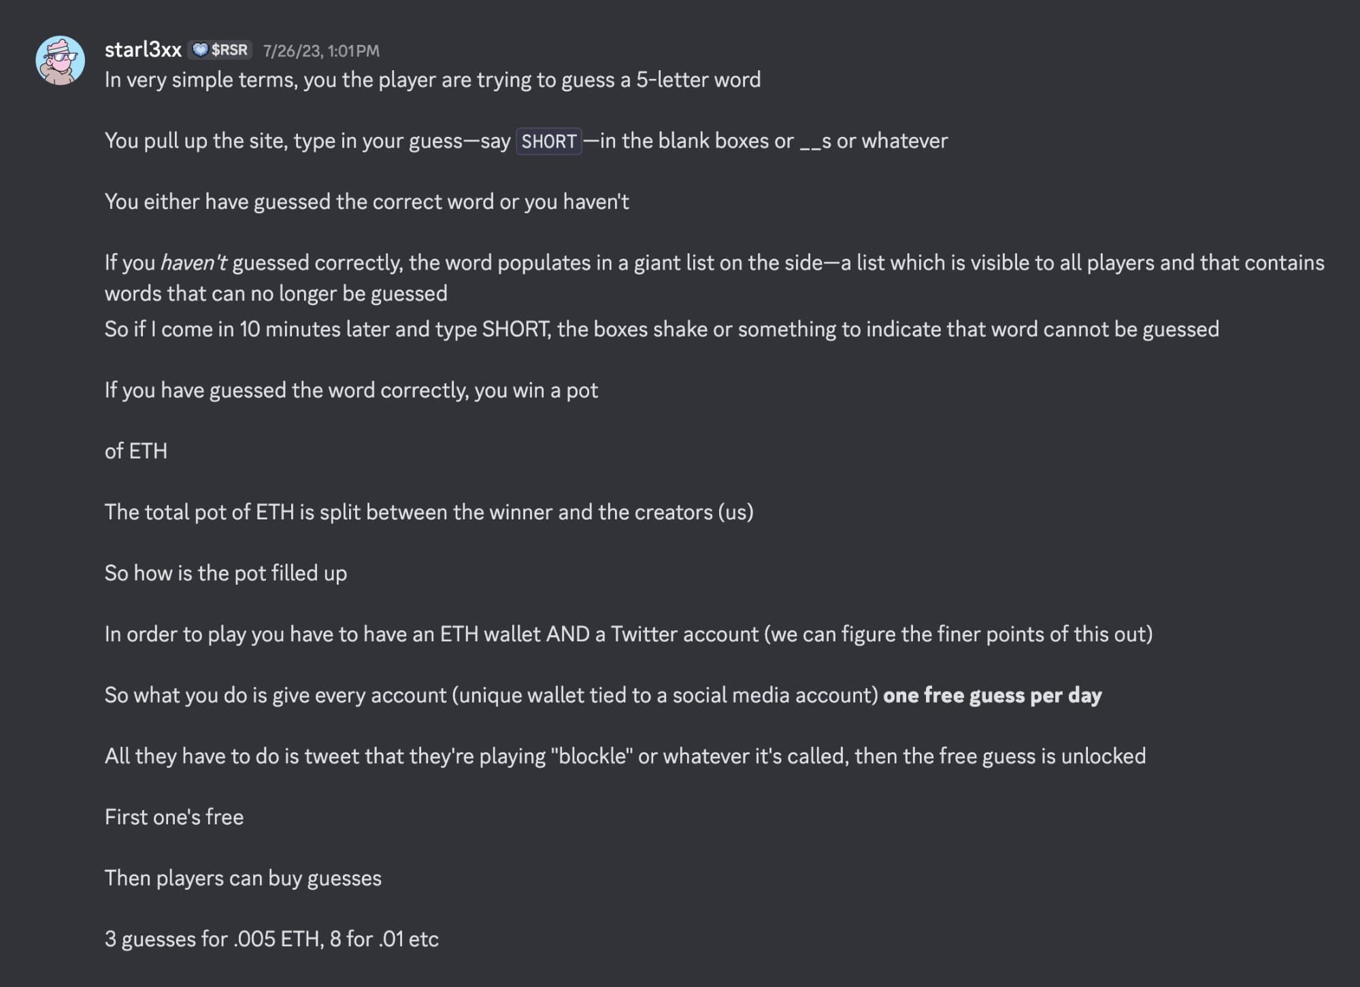The image size is (1360, 987).
Task: Click the $RSR tag label
Action: 229,50
